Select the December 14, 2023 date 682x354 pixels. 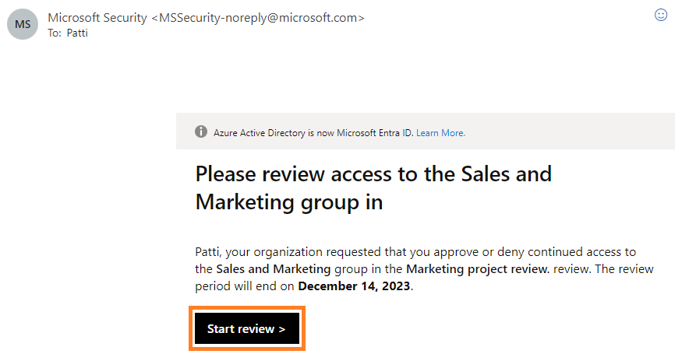[354, 286]
